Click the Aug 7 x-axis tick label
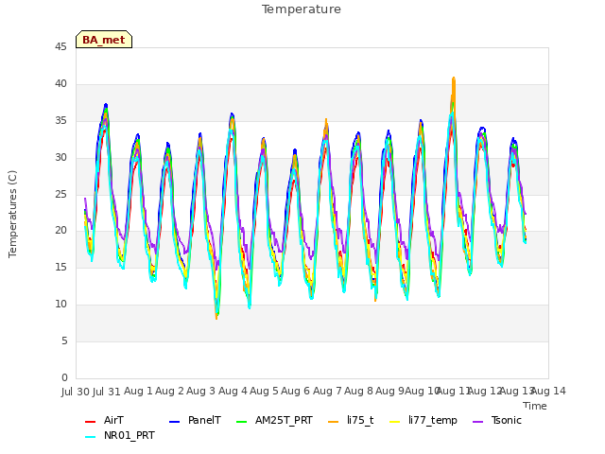The height and width of the screenshot is (454, 605). tap(327, 391)
